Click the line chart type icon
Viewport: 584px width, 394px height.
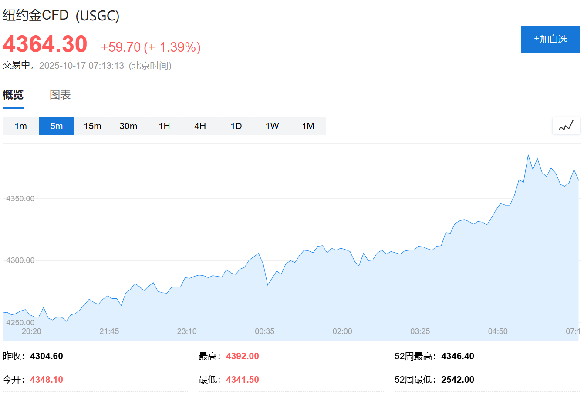[x=566, y=126]
